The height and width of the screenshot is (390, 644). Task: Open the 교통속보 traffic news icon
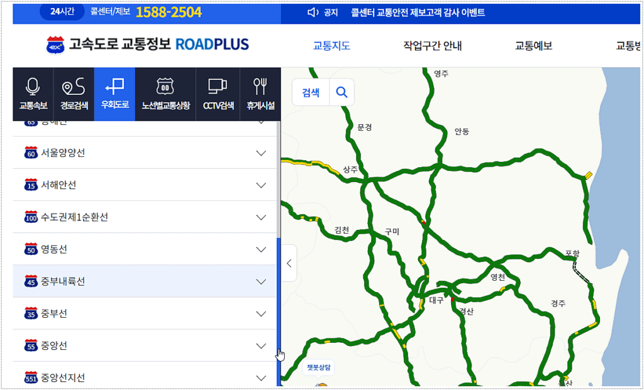(33, 93)
